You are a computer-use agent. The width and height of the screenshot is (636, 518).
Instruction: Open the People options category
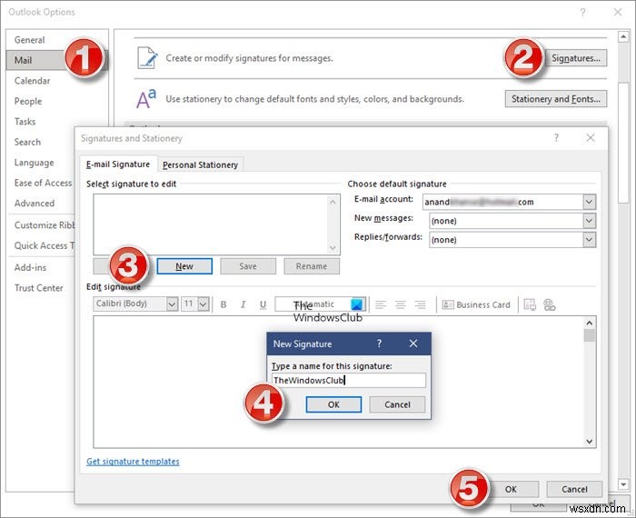(x=28, y=101)
